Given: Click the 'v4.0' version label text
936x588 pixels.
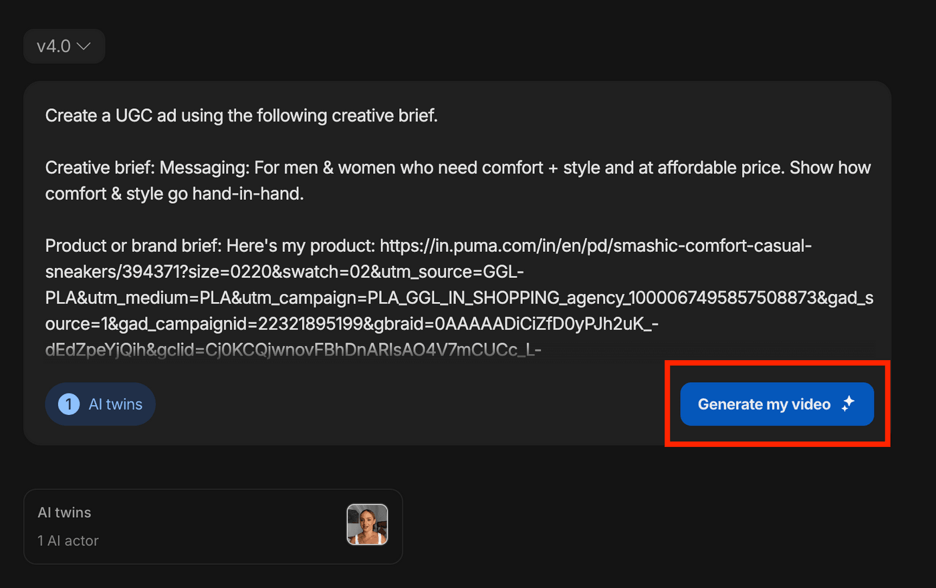Looking at the screenshot, I should tap(53, 46).
